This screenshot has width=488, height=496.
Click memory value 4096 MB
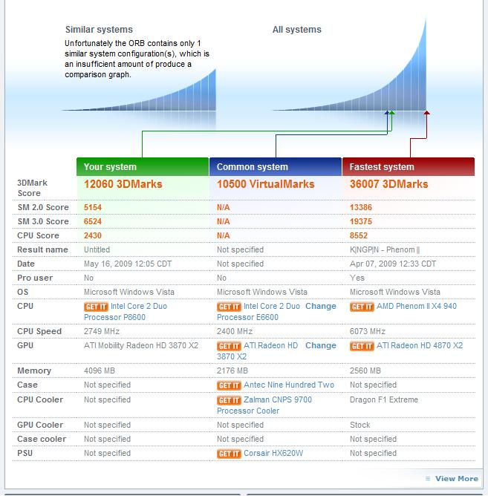[x=100, y=371]
